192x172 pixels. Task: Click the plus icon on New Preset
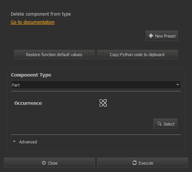[x=151, y=36]
